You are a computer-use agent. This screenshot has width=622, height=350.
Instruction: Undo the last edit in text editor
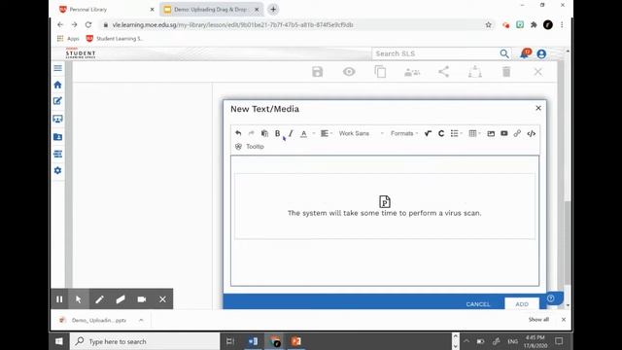pos(238,133)
